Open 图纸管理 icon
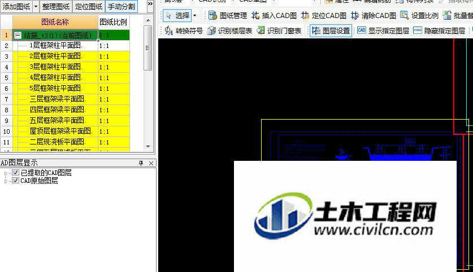 [212, 15]
